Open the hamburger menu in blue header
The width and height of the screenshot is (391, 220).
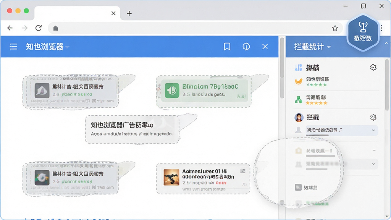pyautogui.click(x=13, y=47)
